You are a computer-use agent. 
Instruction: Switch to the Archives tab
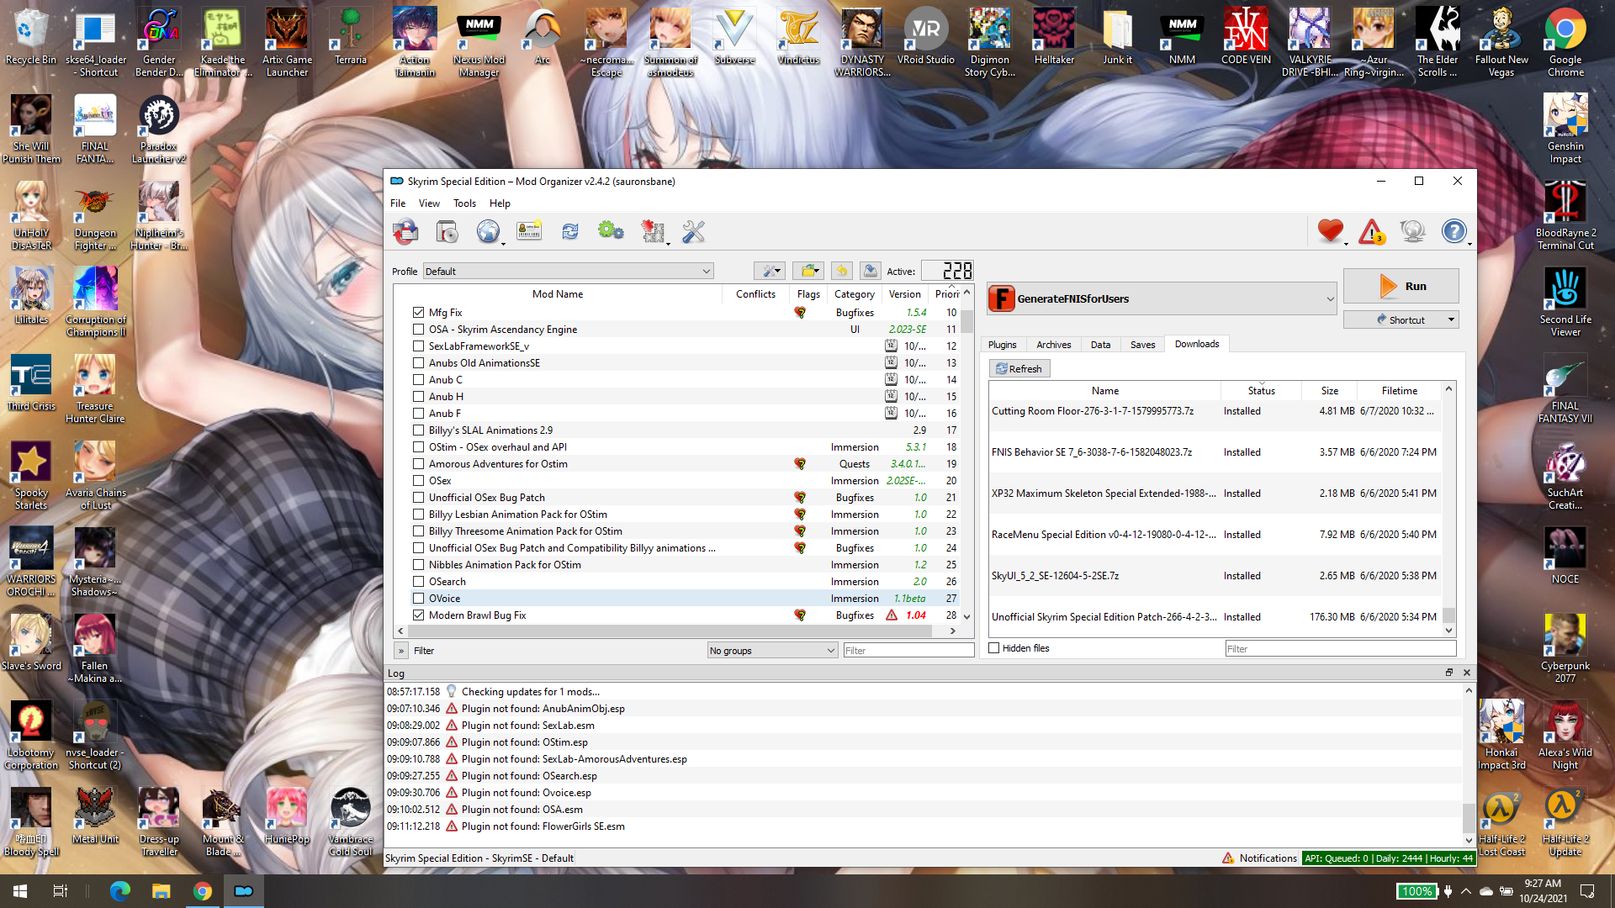click(x=1053, y=345)
